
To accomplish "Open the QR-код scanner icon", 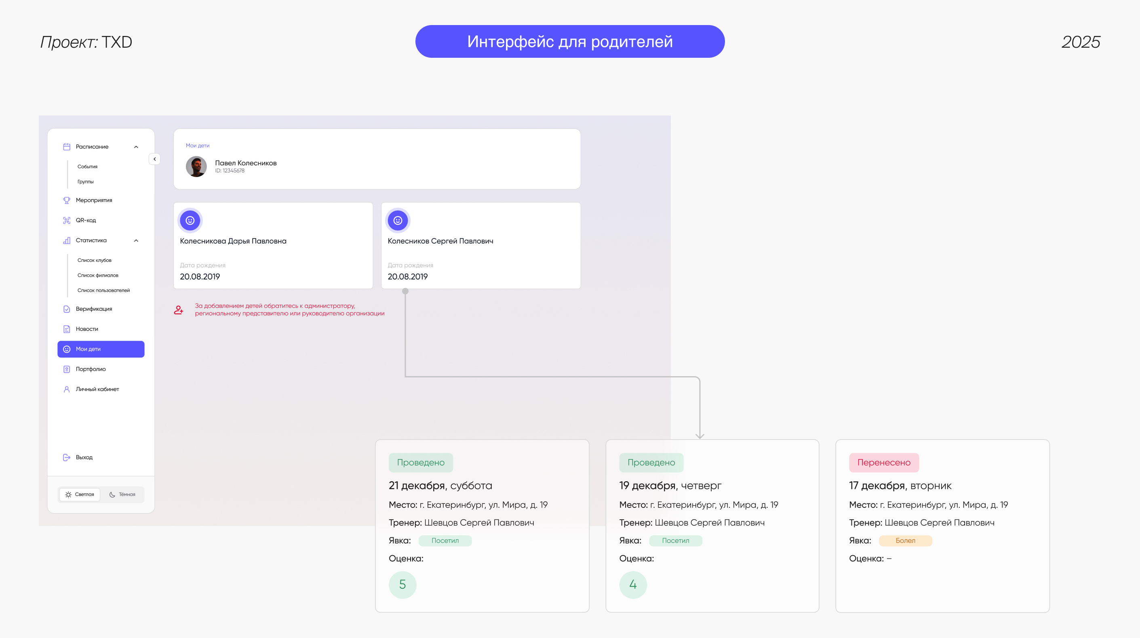I will [x=66, y=220].
